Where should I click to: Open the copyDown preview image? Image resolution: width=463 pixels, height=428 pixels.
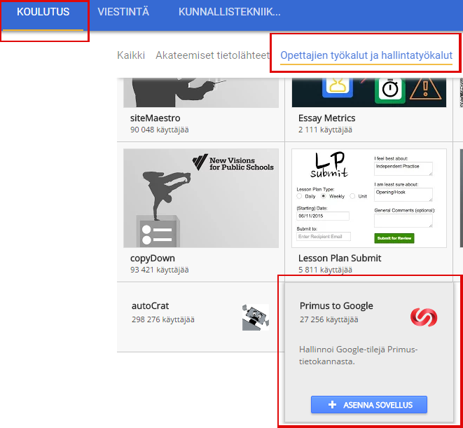coord(201,198)
